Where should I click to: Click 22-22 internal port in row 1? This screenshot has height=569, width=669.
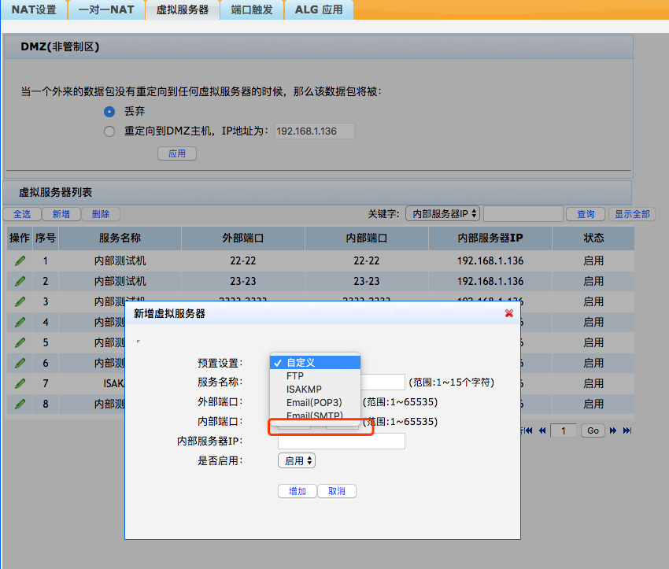367,260
